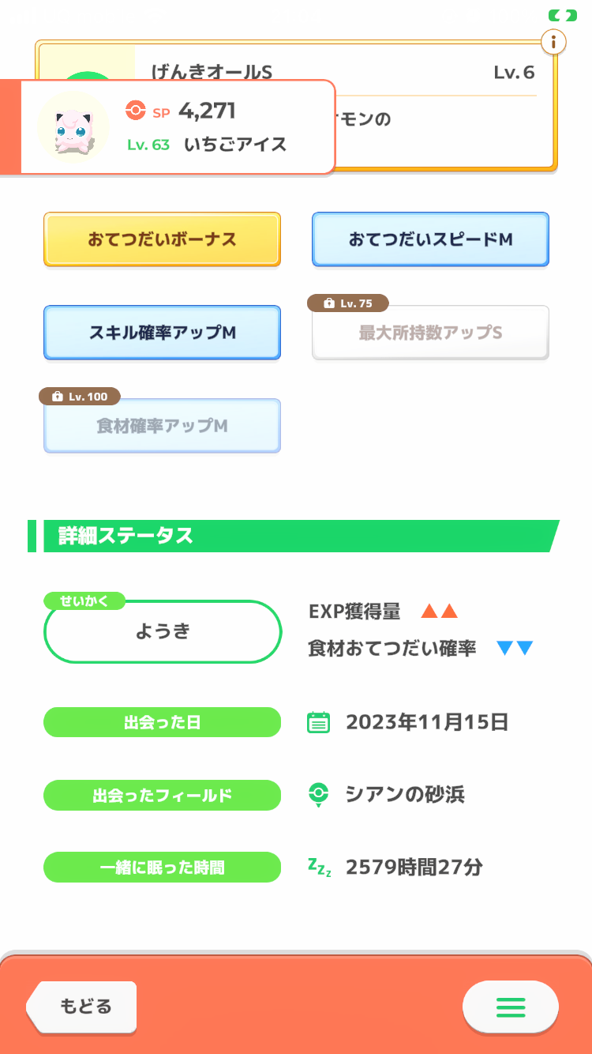This screenshot has height=1054, width=592.
Task: Tap the Zzz sleep time icon
Action: coord(319,867)
